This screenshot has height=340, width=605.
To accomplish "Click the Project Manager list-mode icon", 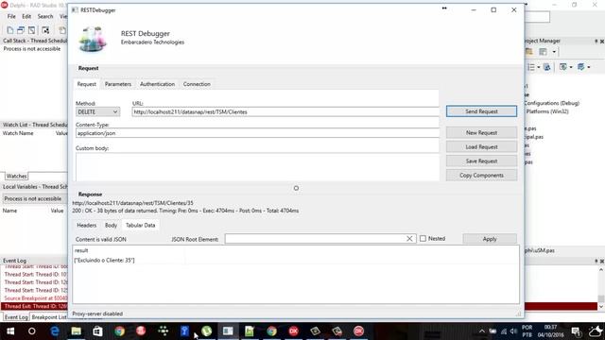I will pos(531,67).
